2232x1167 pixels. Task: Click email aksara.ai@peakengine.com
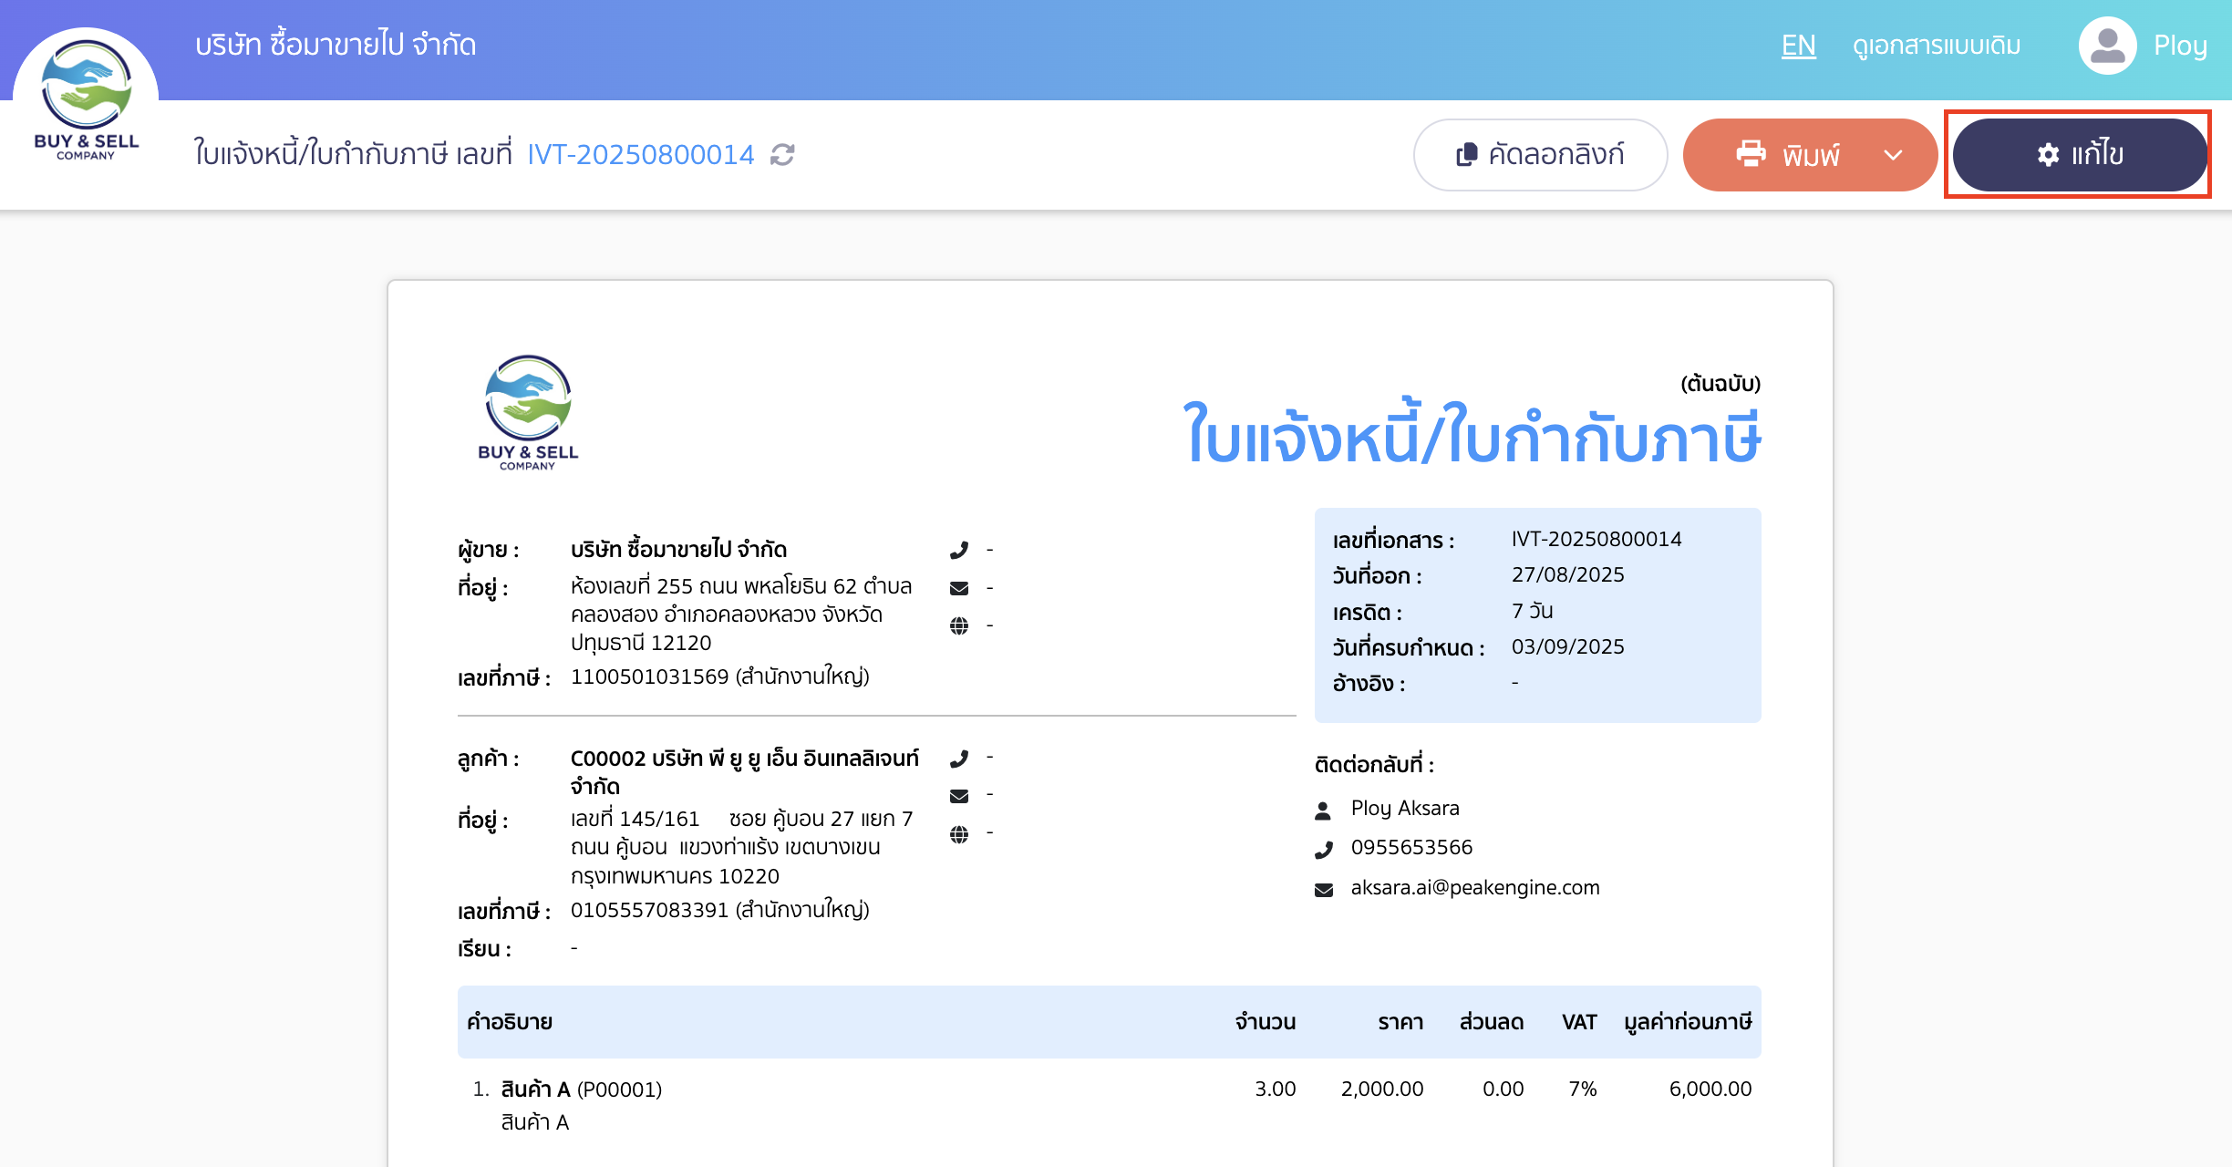[1475, 888]
